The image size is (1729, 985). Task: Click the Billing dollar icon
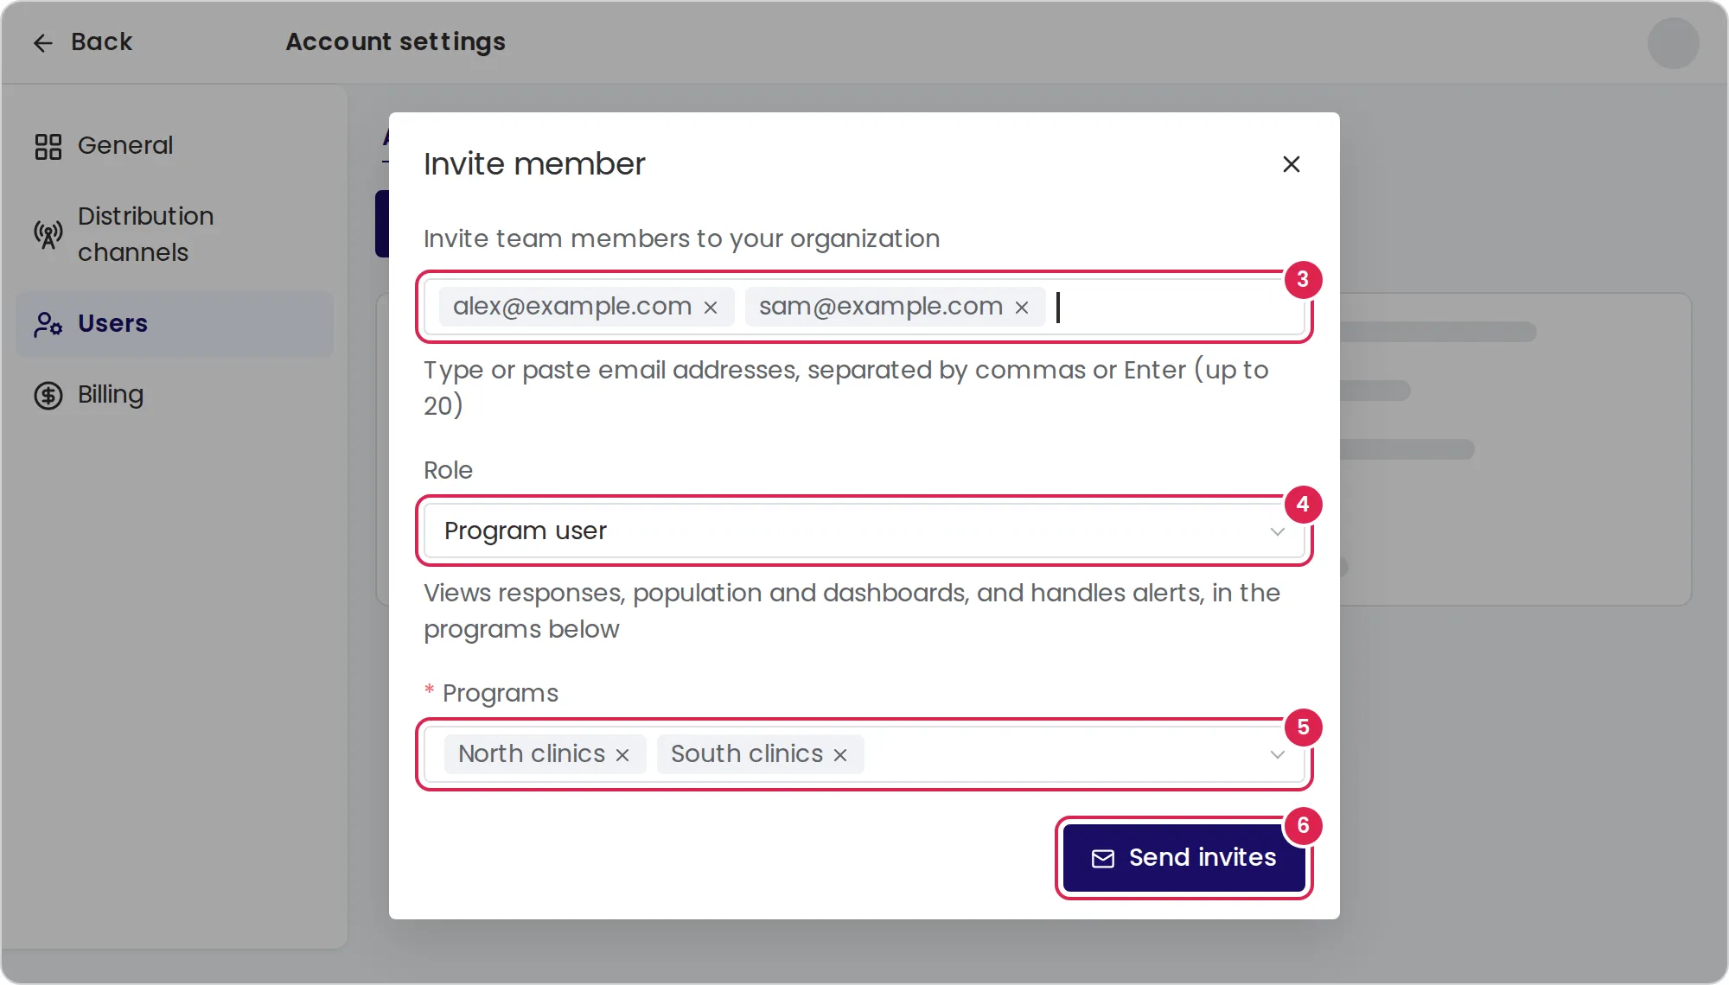tap(48, 396)
